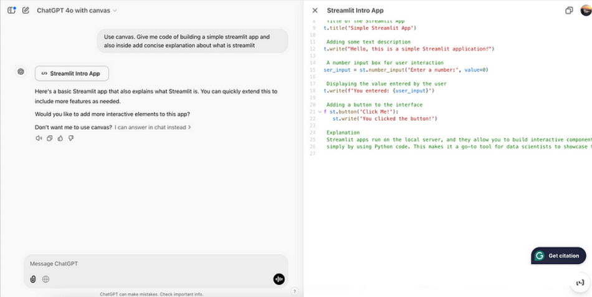
Task: Click the 'Hello, this is a simple Streamlit application!' line
Action: [x=409, y=49]
